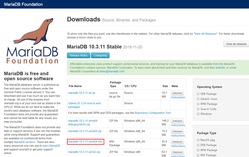
Task: Click Checksum for the win32 zip file
Action: [177, 152]
